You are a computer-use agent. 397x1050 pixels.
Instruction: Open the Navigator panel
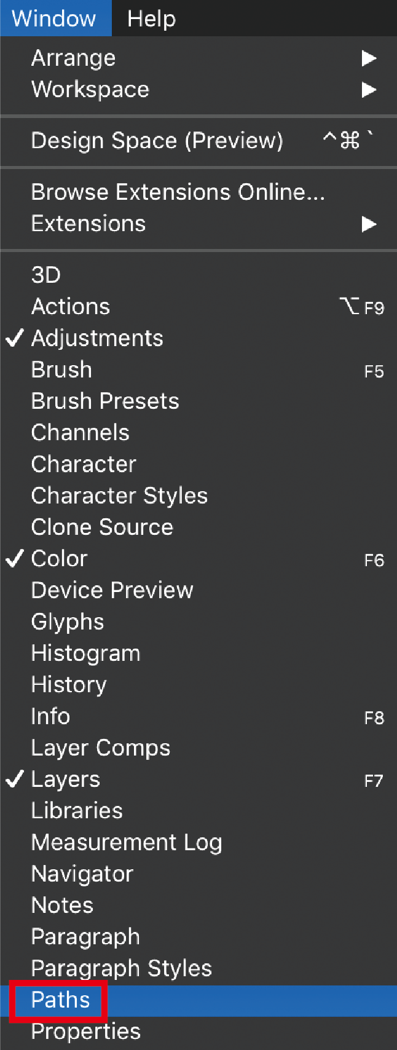[x=82, y=874]
